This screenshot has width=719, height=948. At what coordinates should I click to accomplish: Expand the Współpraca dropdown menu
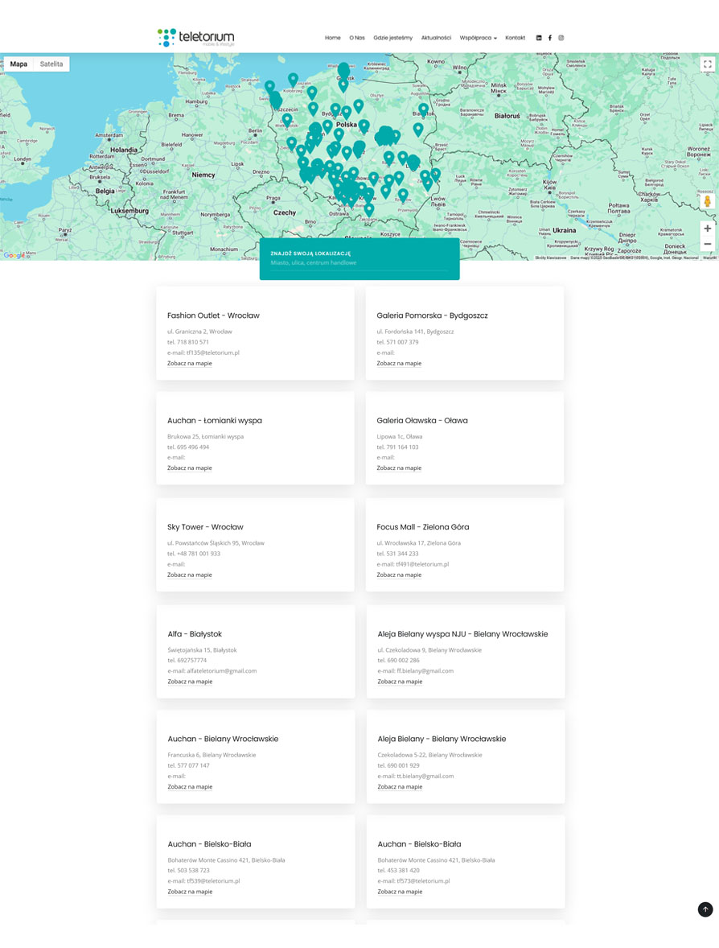(478, 38)
